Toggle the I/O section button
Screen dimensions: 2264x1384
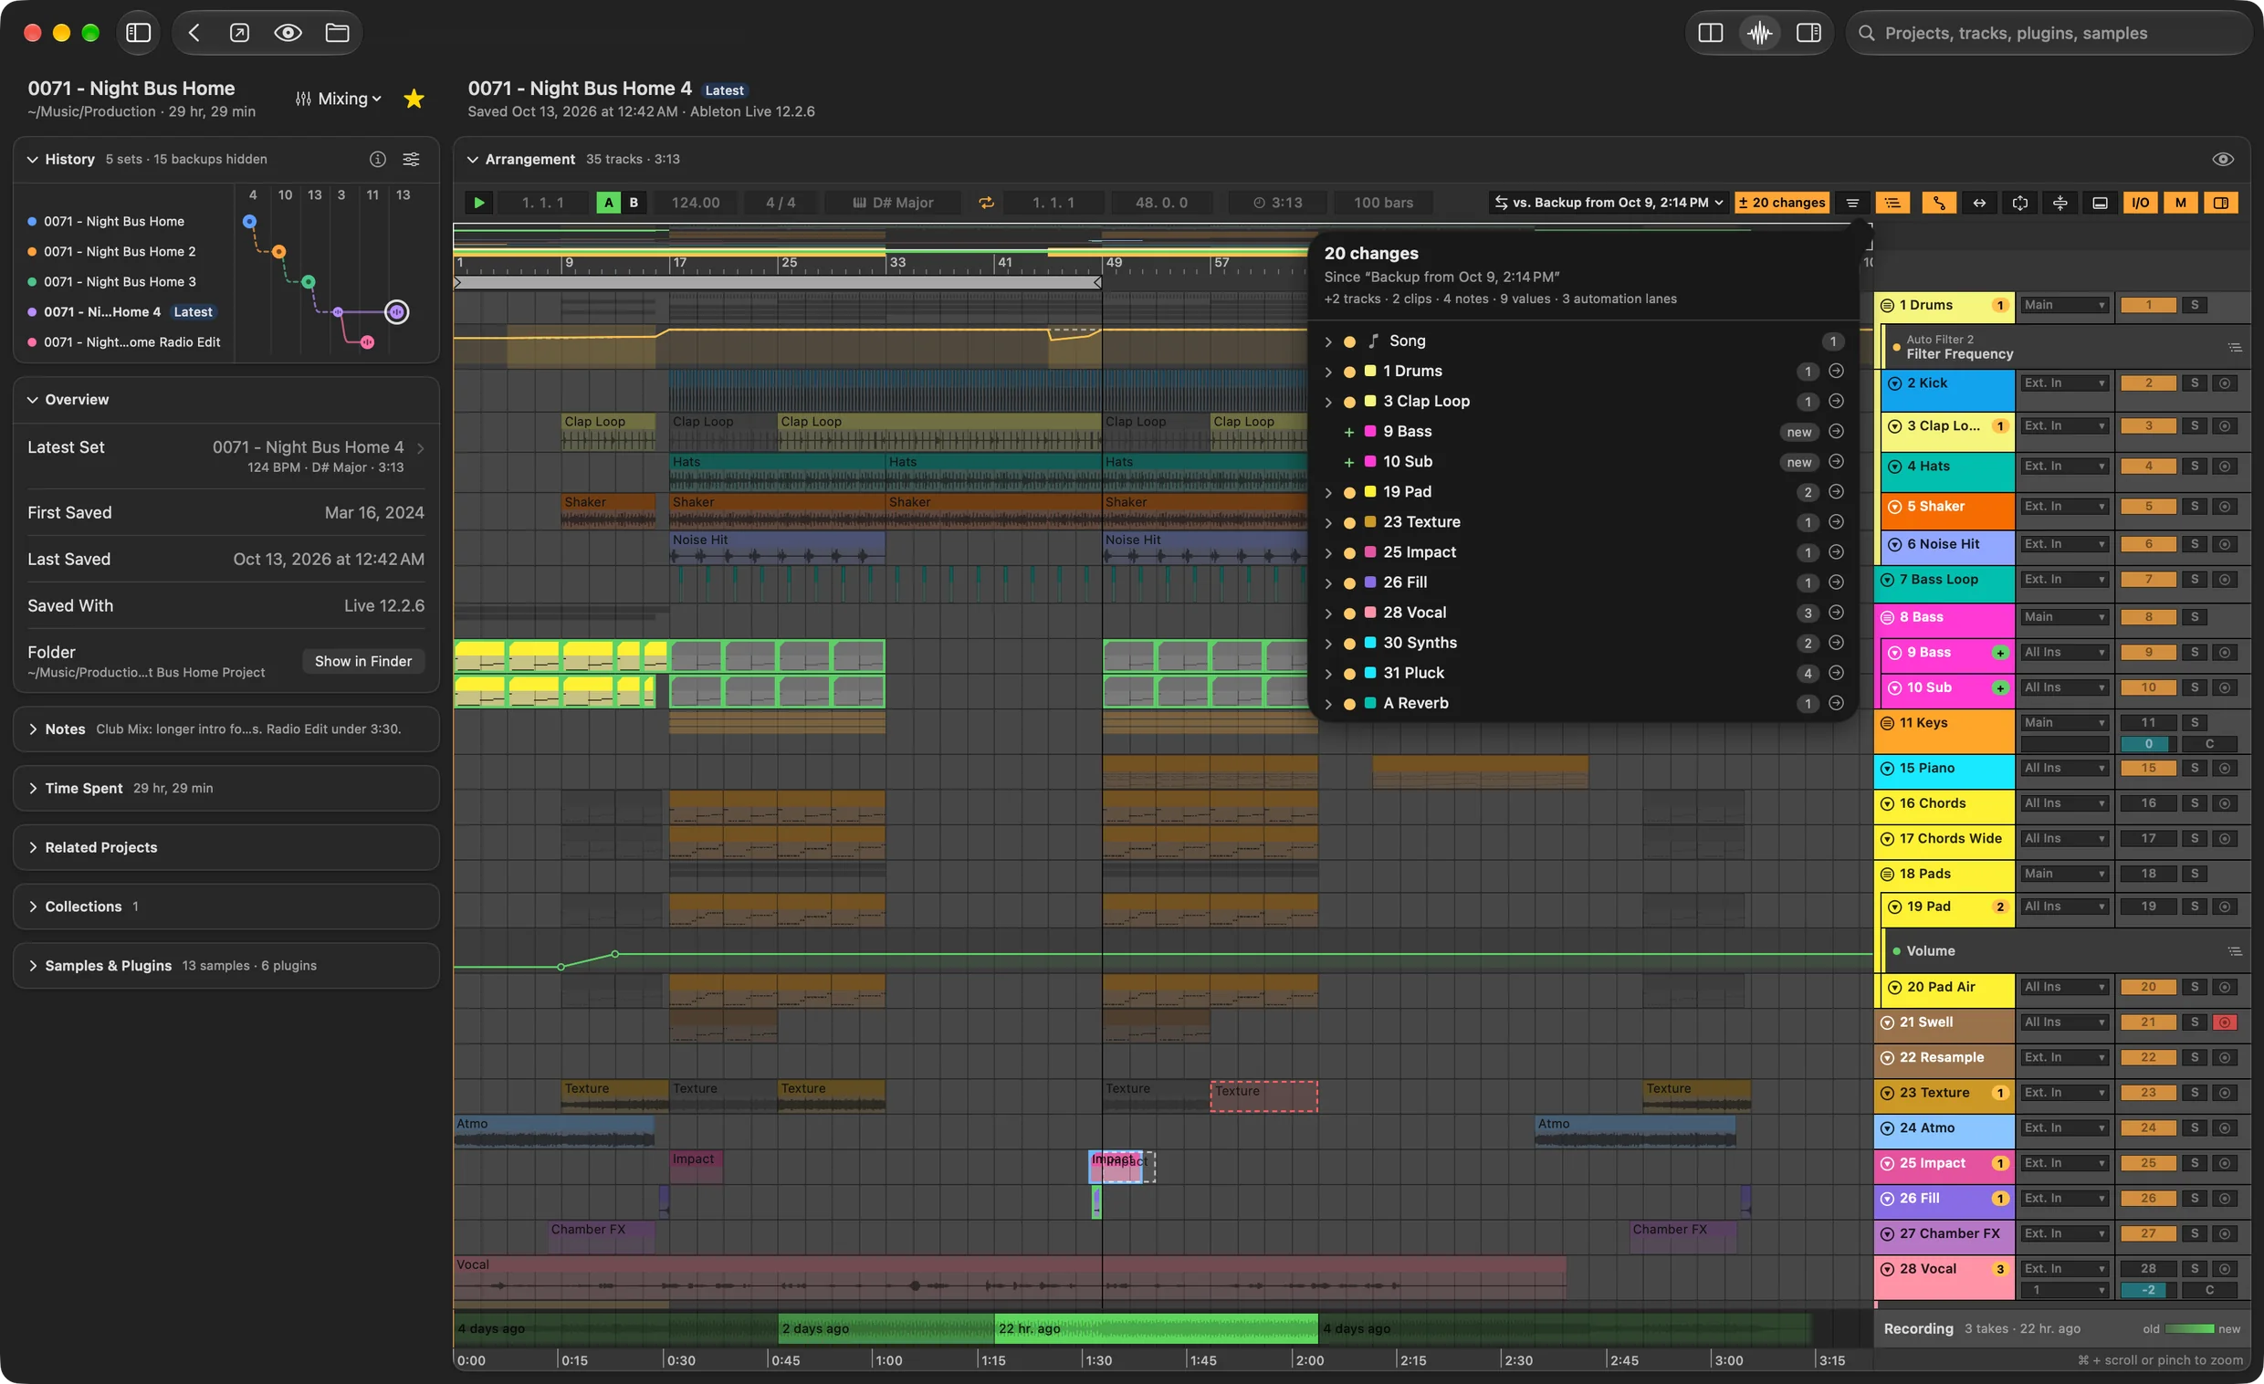[2140, 202]
